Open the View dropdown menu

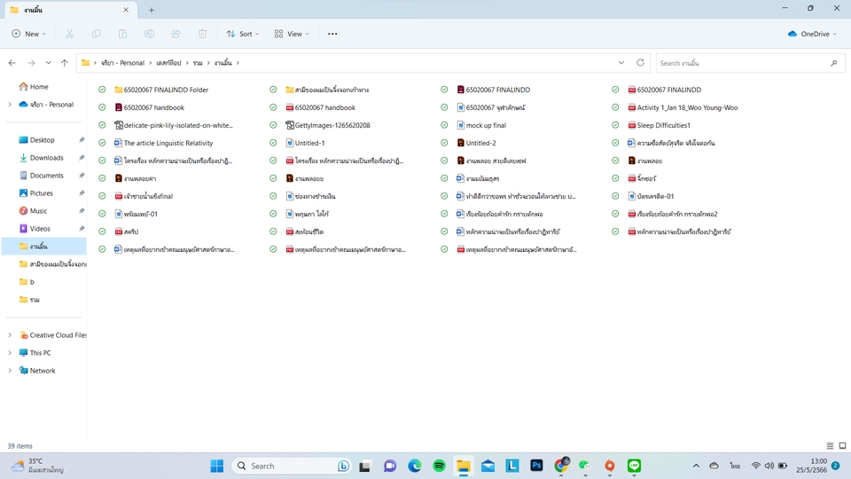(x=292, y=34)
